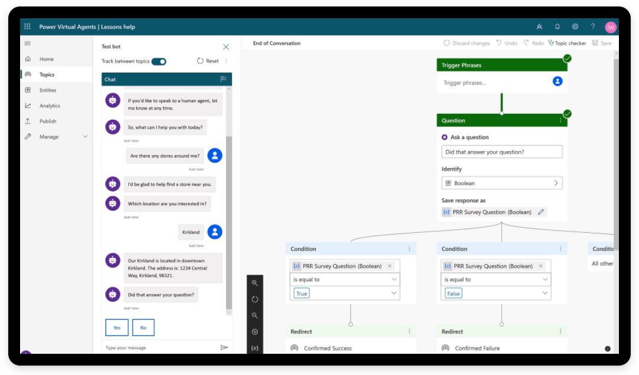Image resolution: width=639 pixels, height=375 pixels.
Task: Redo the last change
Action: pyautogui.click(x=534, y=43)
